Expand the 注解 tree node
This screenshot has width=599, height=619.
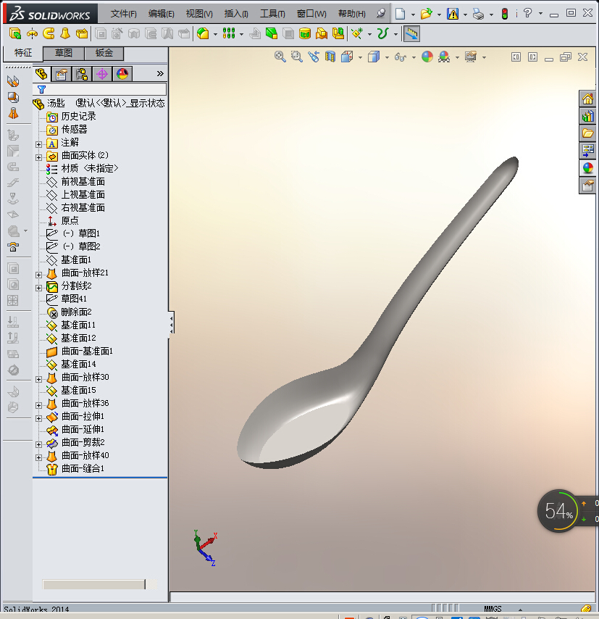(38, 144)
